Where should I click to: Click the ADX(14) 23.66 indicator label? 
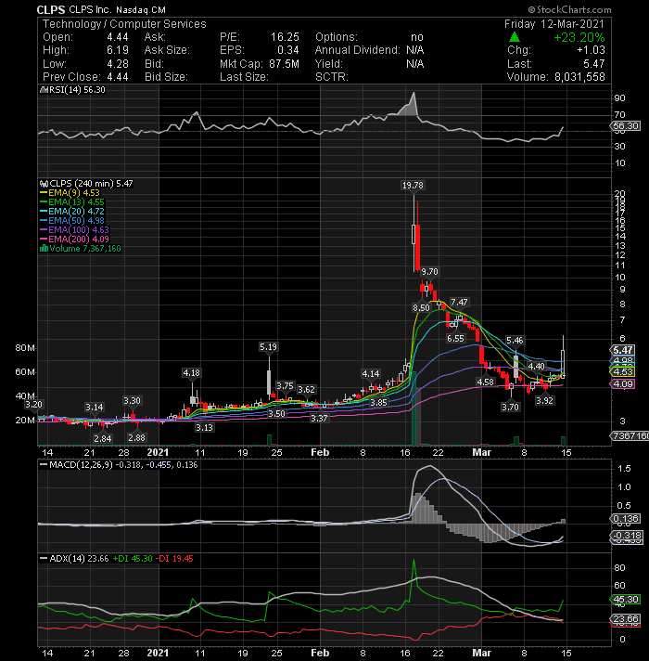click(x=74, y=559)
